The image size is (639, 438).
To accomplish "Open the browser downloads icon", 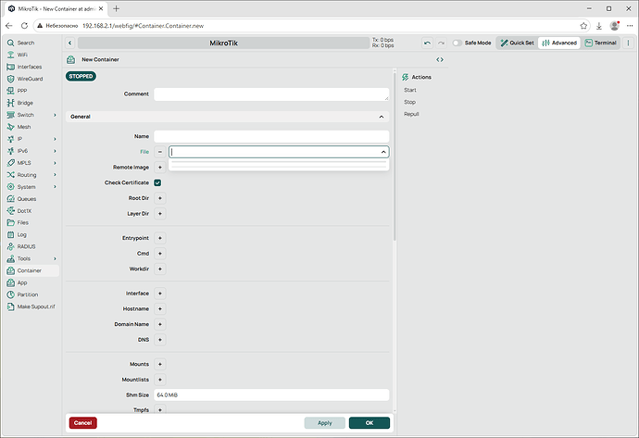I will tap(598, 26).
